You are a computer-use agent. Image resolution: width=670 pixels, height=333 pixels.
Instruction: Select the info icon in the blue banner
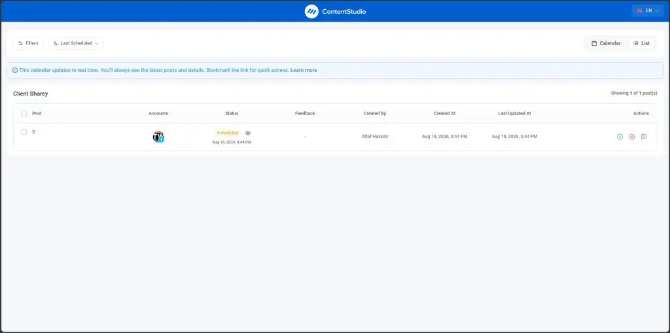15,70
